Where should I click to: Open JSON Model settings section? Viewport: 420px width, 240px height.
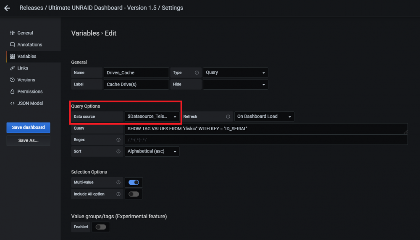[x=30, y=103]
